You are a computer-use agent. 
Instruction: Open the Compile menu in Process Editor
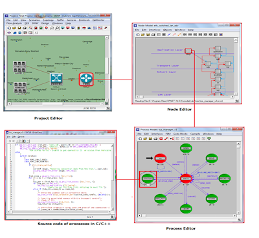click(196, 134)
